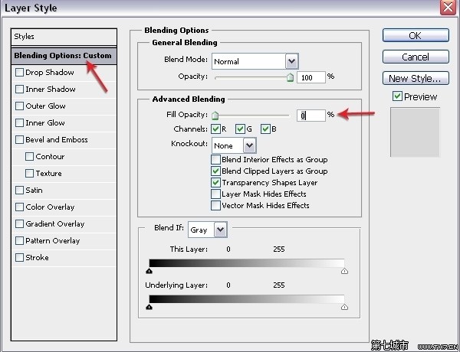Click the Fill Opacity percentage field
This screenshot has width=460, height=352.
click(310, 115)
